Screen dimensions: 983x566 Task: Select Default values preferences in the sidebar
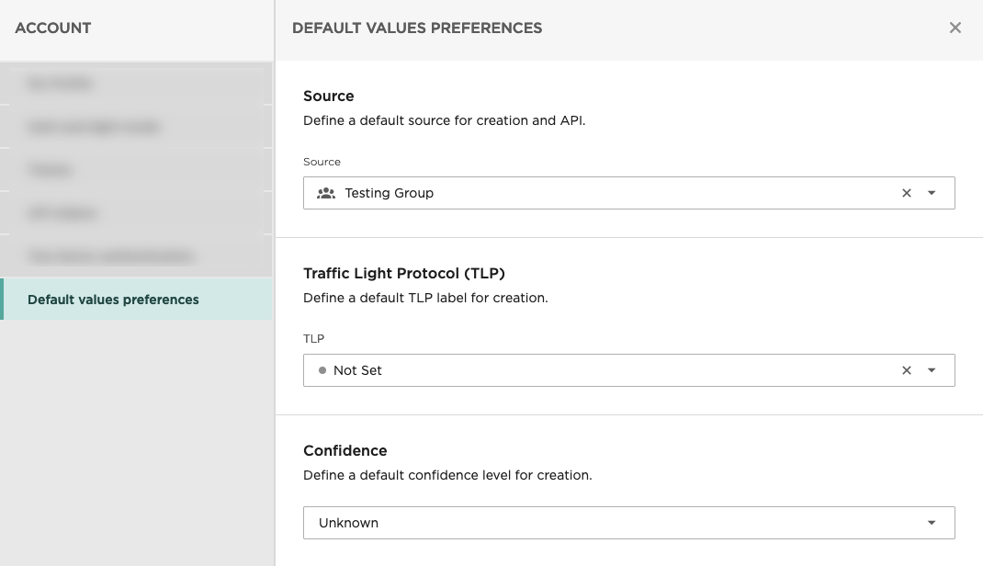(112, 300)
